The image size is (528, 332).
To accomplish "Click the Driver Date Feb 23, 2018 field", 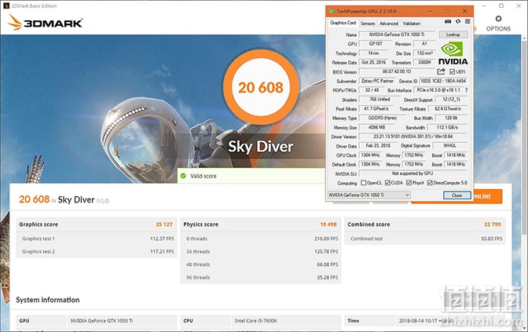I will point(378,146).
